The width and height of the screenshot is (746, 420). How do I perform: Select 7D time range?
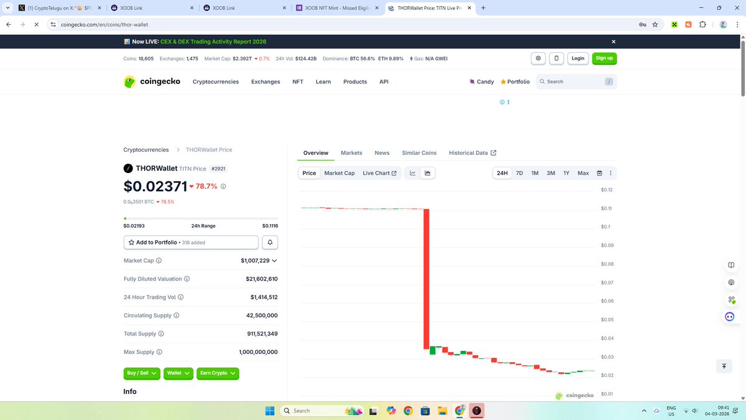pos(519,173)
